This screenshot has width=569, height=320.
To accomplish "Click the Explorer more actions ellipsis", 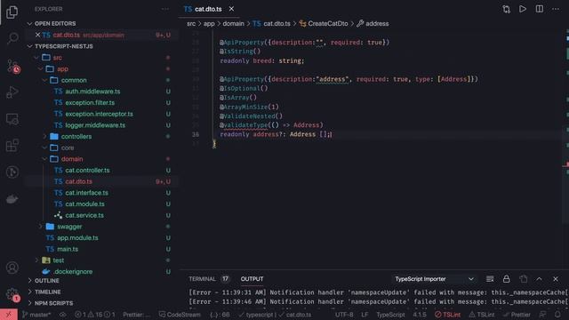I will (165, 9).
